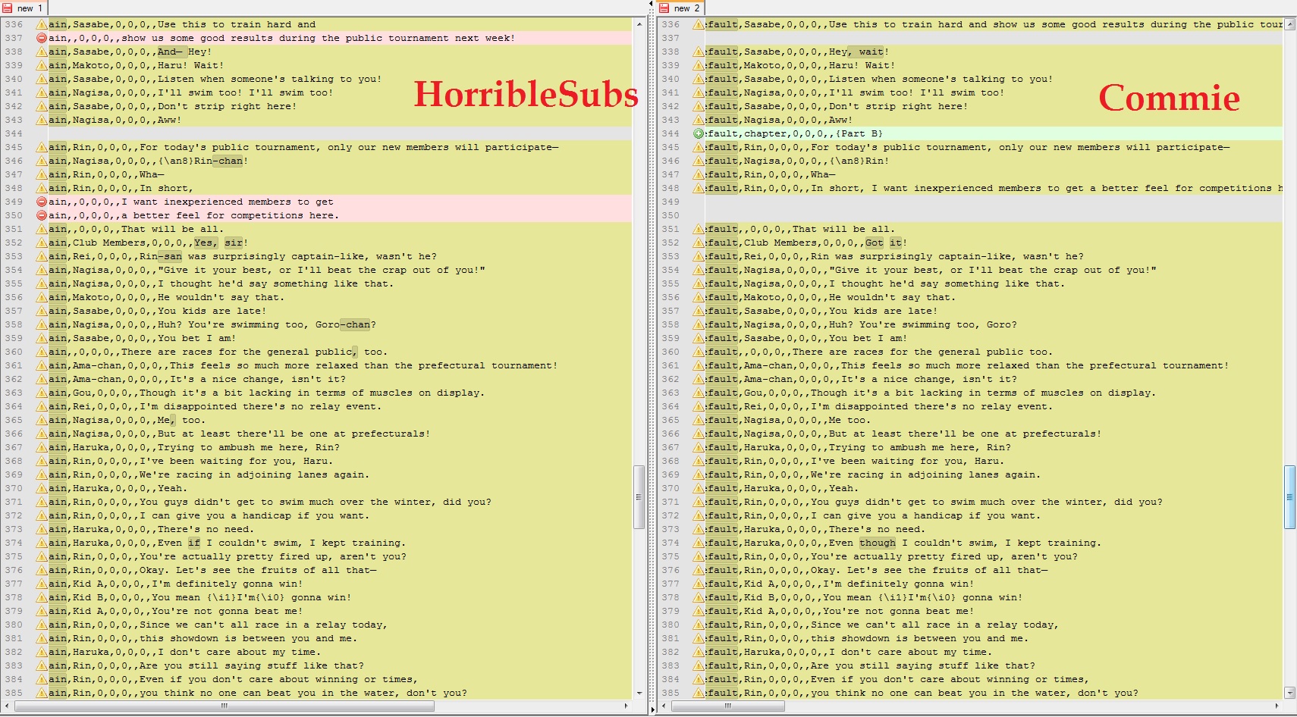Image resolution: width=1297 pixels, height=717 pixels.
Task: Click line number 349 in the new 2 margin
Action: [670, 202]
